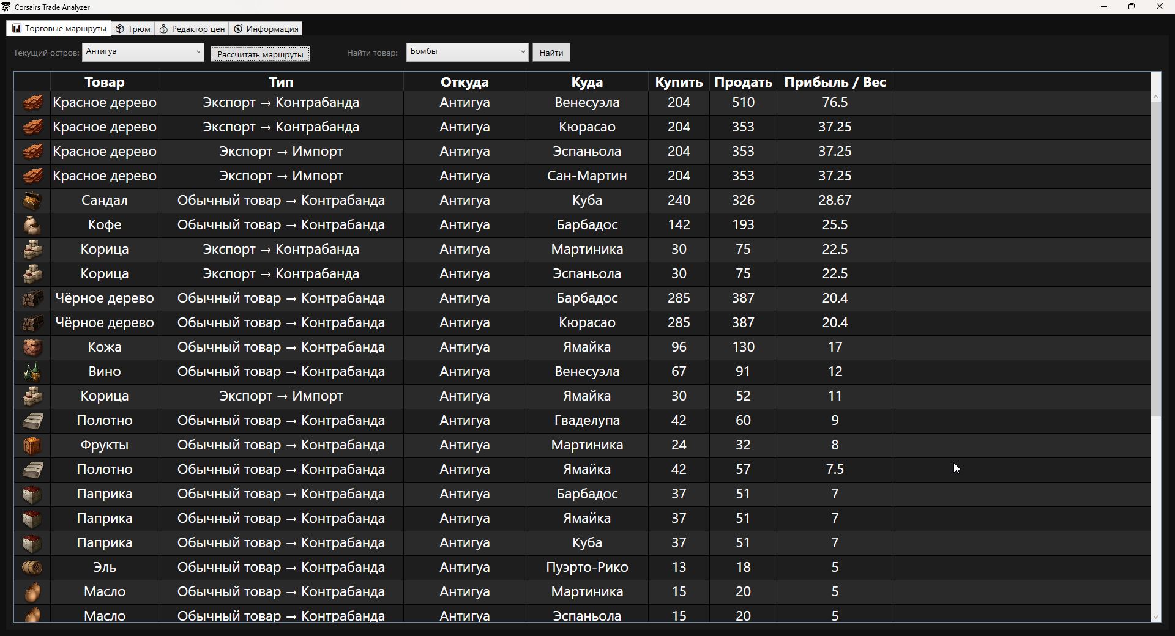Viewport: 1175px width, 636px height.
Task: Click the Паприка icon in the Ямайка row
Action: pyautogui.click(x=32, y=519)
